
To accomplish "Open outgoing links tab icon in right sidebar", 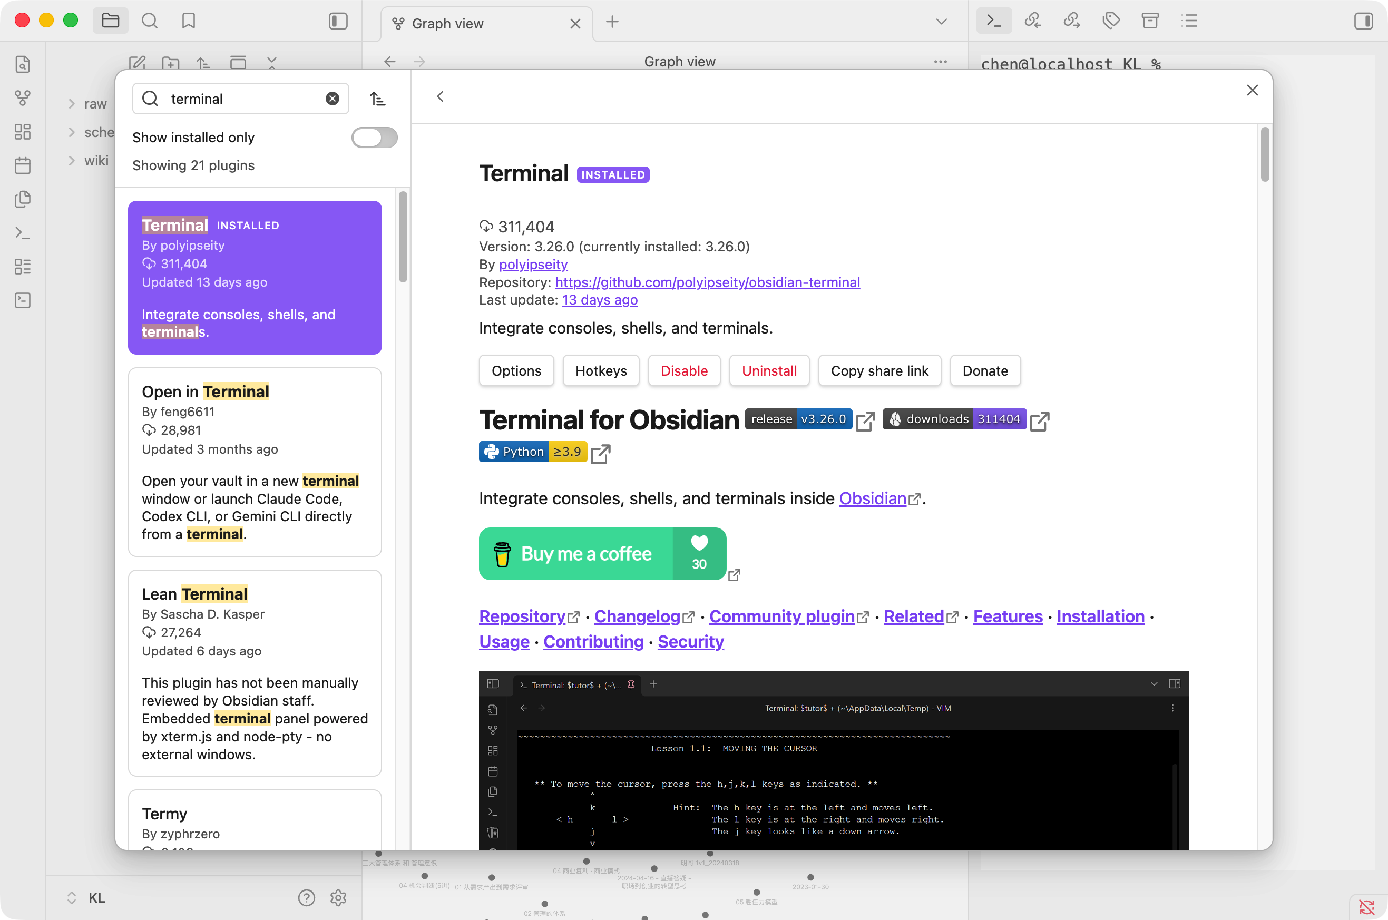I will pyautogui.click(x=1072, y=21).
